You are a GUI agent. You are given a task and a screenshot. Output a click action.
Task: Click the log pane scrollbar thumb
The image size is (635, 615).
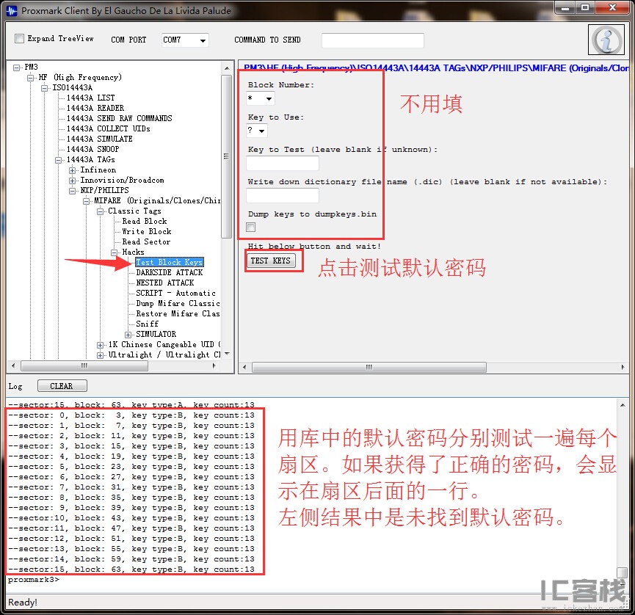pos(622,572)
